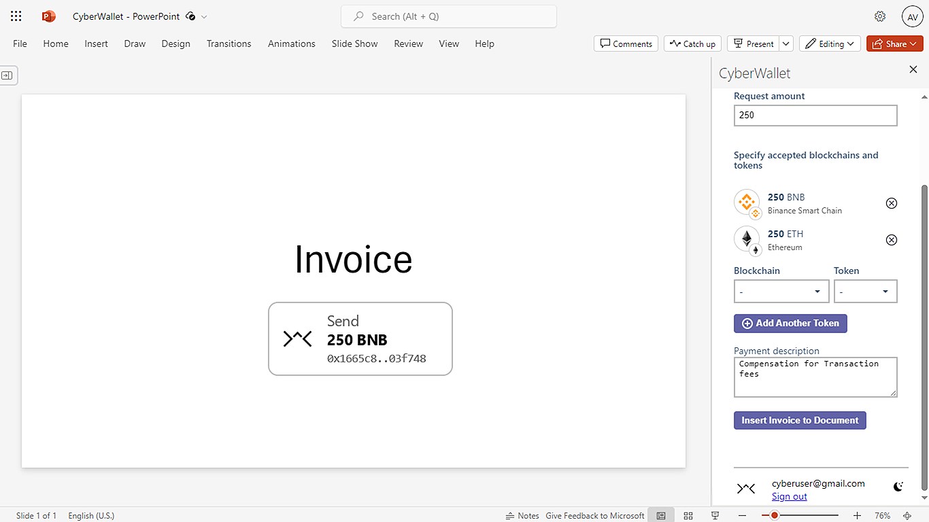
Task: Click the Ethereum token icon
Action: pyautogui.click(x=747, y=240)
